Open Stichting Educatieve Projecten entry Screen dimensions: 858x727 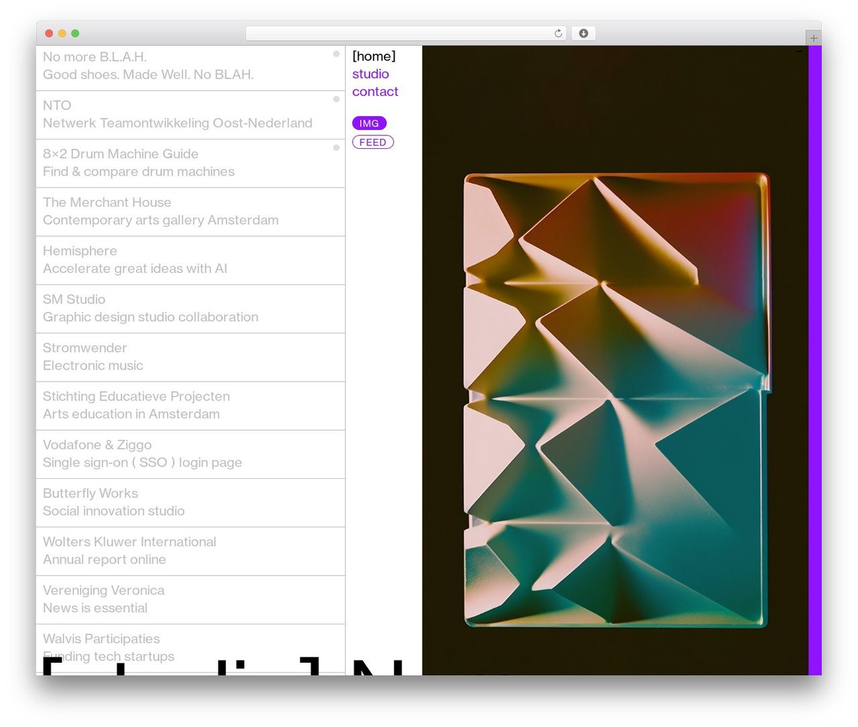click(190, 406)
